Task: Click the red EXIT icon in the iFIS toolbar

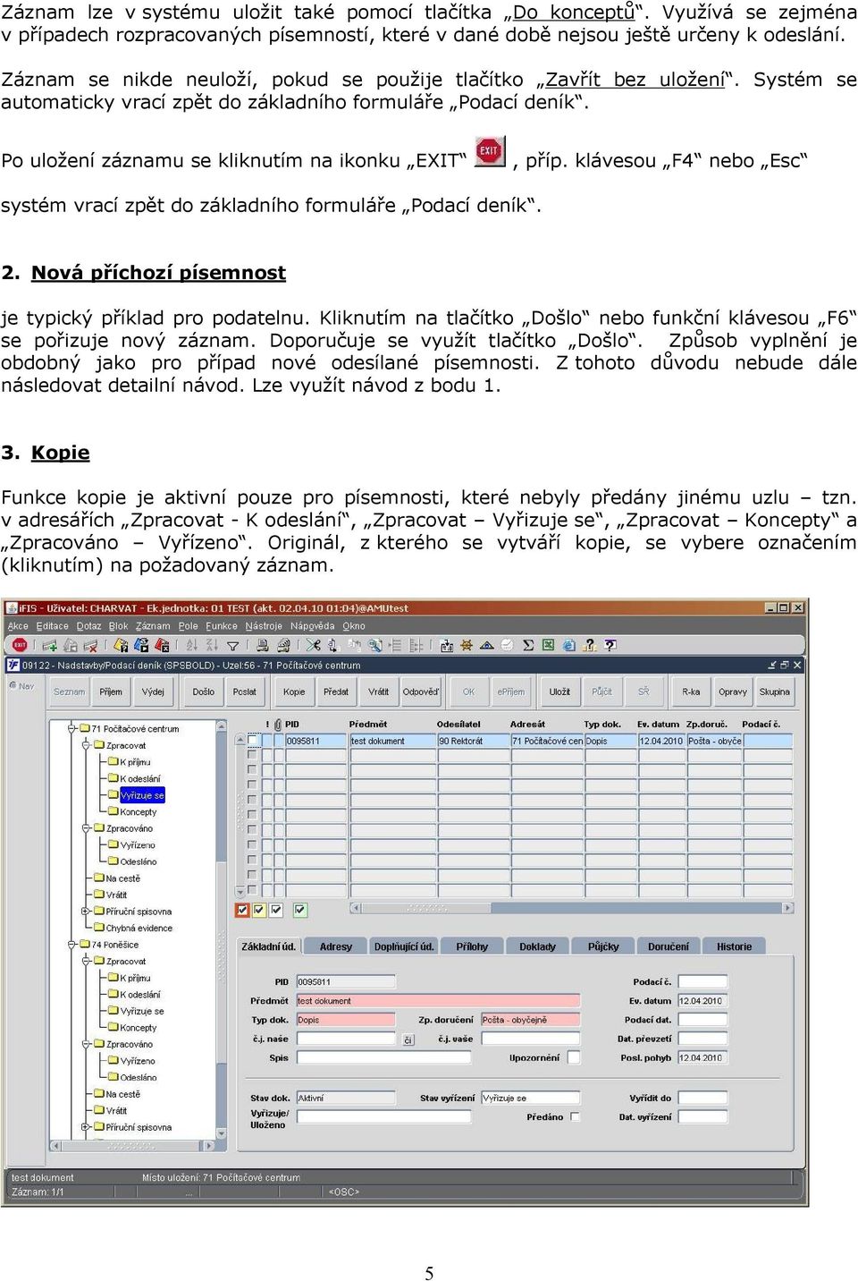Action: [x=19, y=644]
